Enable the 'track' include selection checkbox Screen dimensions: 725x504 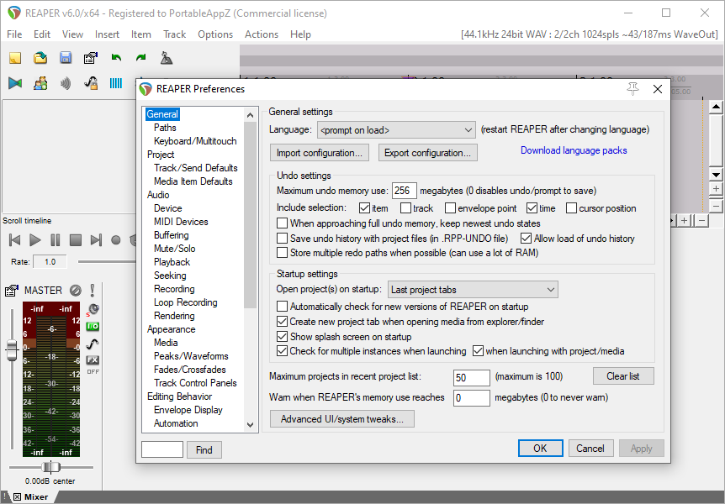pos(405,208)
